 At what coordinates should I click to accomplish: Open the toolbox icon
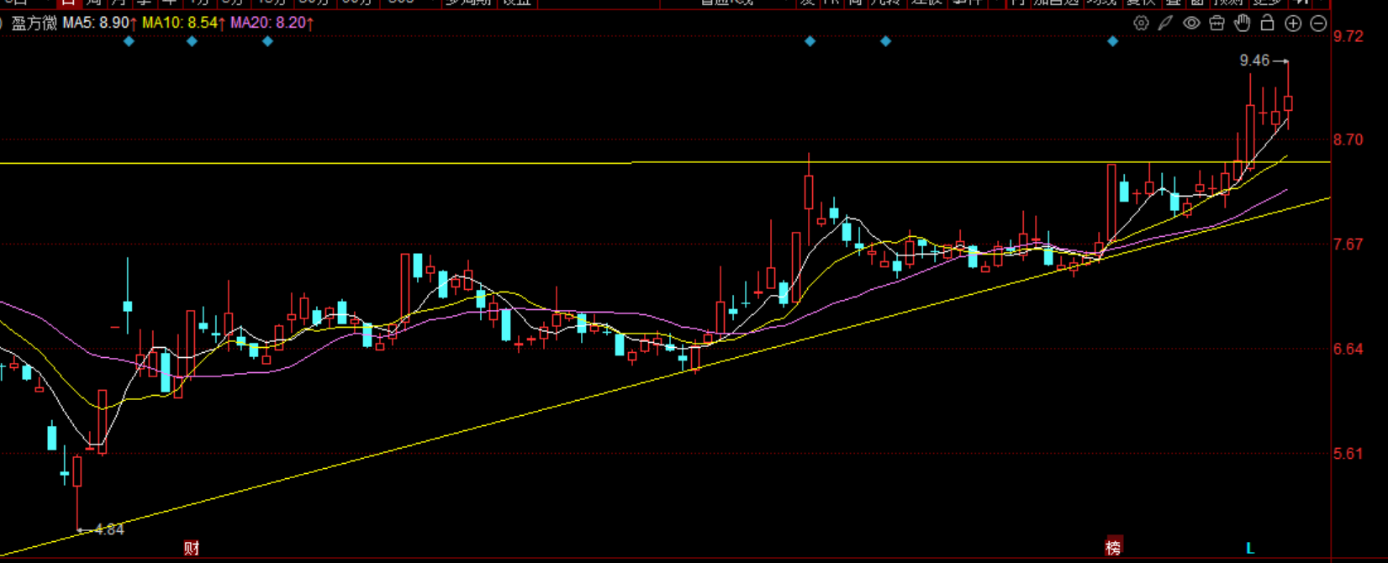pos(1216,24)
